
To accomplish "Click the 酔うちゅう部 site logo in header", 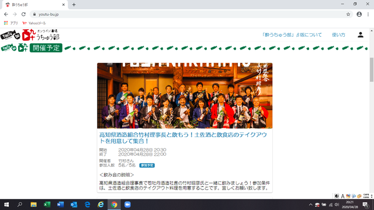I will tap(30, 35).
